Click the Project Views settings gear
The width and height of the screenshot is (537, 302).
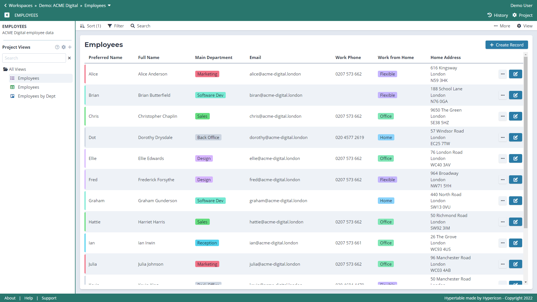tap(64, 47)
